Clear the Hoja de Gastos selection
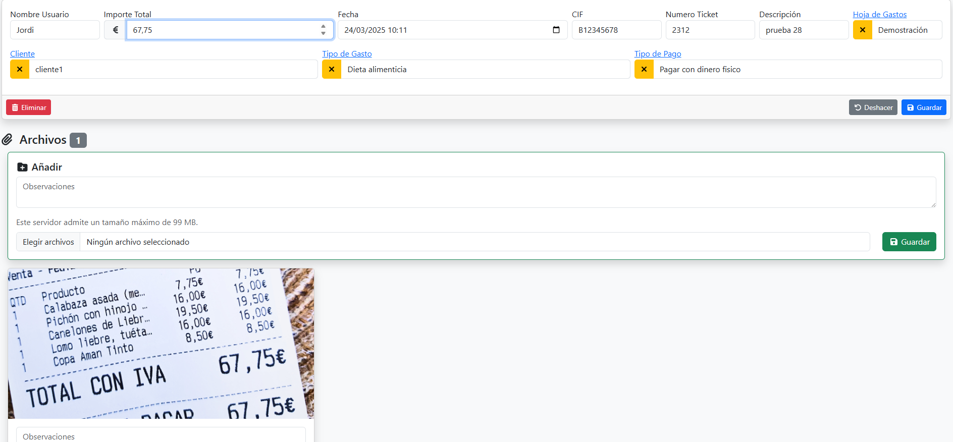This screenshot has width=953, height=442. [x=862, y=30]
